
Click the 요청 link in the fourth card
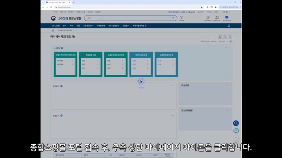coord(134,60)
